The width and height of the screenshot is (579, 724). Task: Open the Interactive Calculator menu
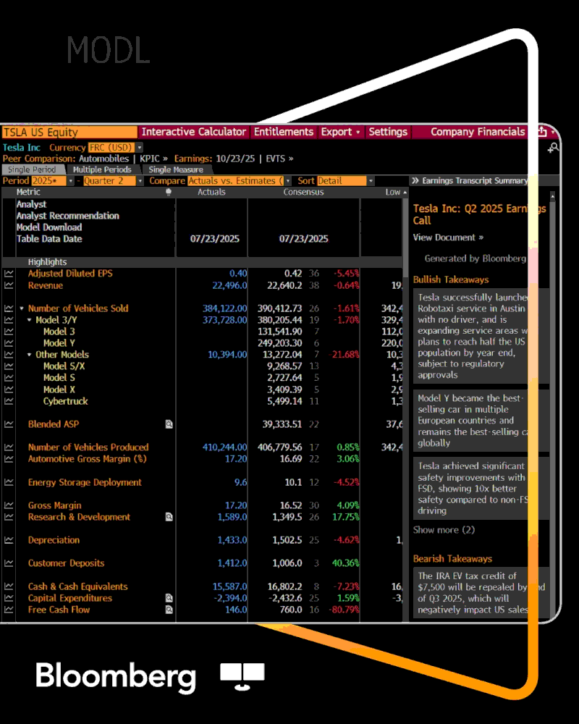[193, 132]
